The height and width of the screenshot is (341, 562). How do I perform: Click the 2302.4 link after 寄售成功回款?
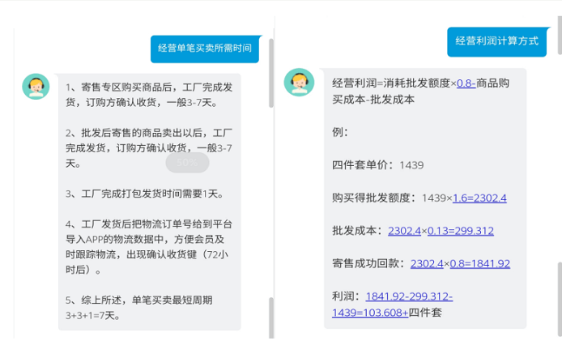click(x=427, y=264)
